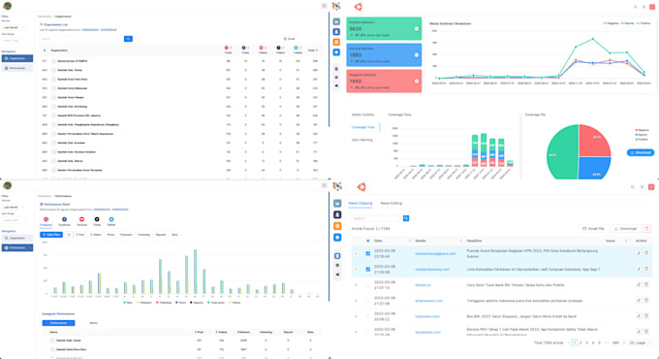The height and width of the screenshot is (359, 659).
Task: Click the megaphone sidebar icon in News Clipping panel
Action: pyautogui.click(x=337, y=275)
